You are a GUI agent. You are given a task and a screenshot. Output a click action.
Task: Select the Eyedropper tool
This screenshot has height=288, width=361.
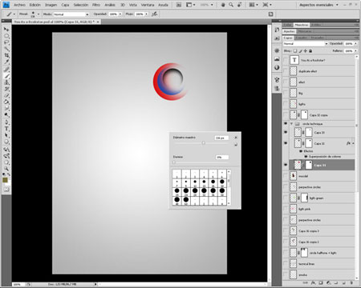[6, 62]
